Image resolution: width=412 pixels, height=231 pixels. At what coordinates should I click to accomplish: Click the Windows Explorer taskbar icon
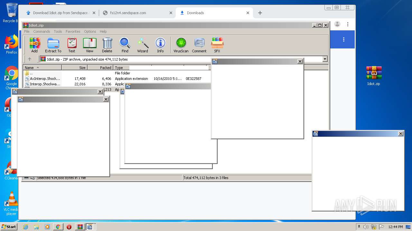pos(36,227)
